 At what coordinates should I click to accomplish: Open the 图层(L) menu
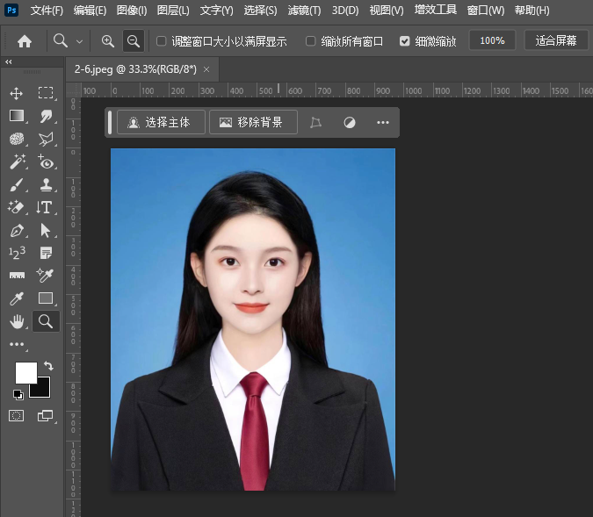173,11
